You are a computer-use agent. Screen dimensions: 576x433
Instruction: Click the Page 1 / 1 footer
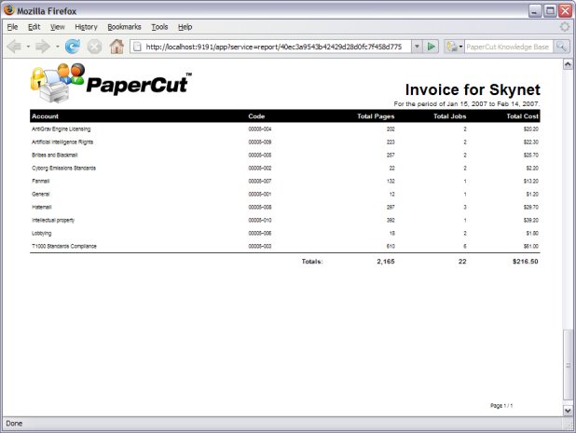pyautogui.click(x=501, y=406)
